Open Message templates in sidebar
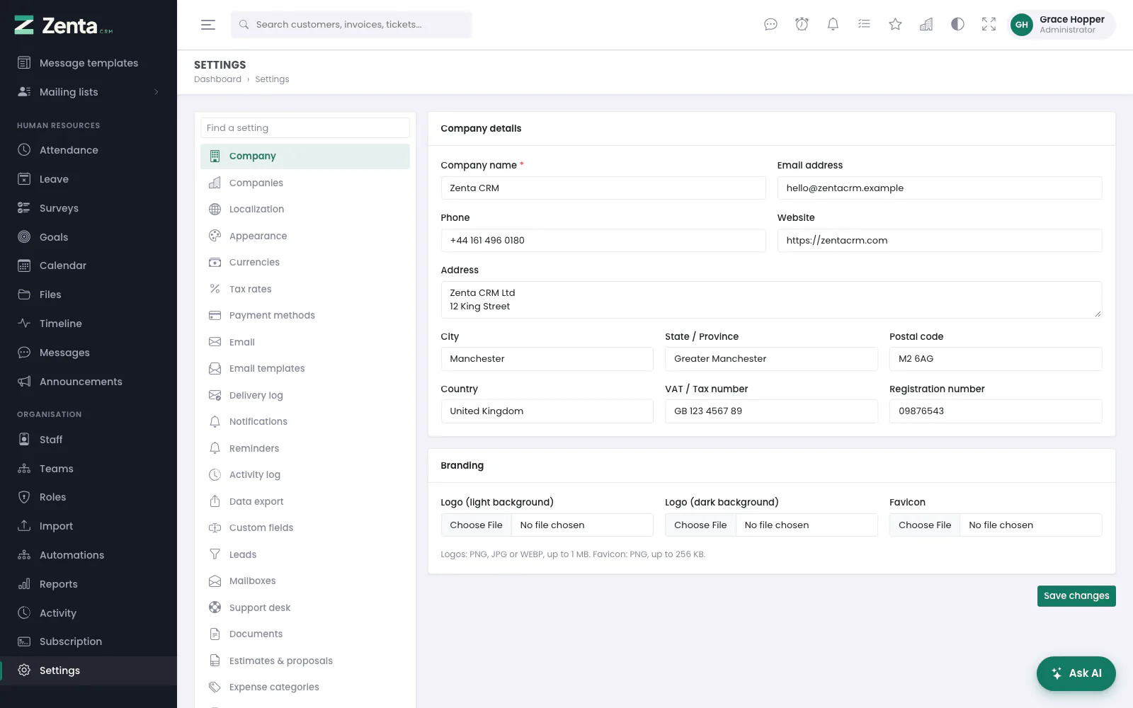 [89, 63]
